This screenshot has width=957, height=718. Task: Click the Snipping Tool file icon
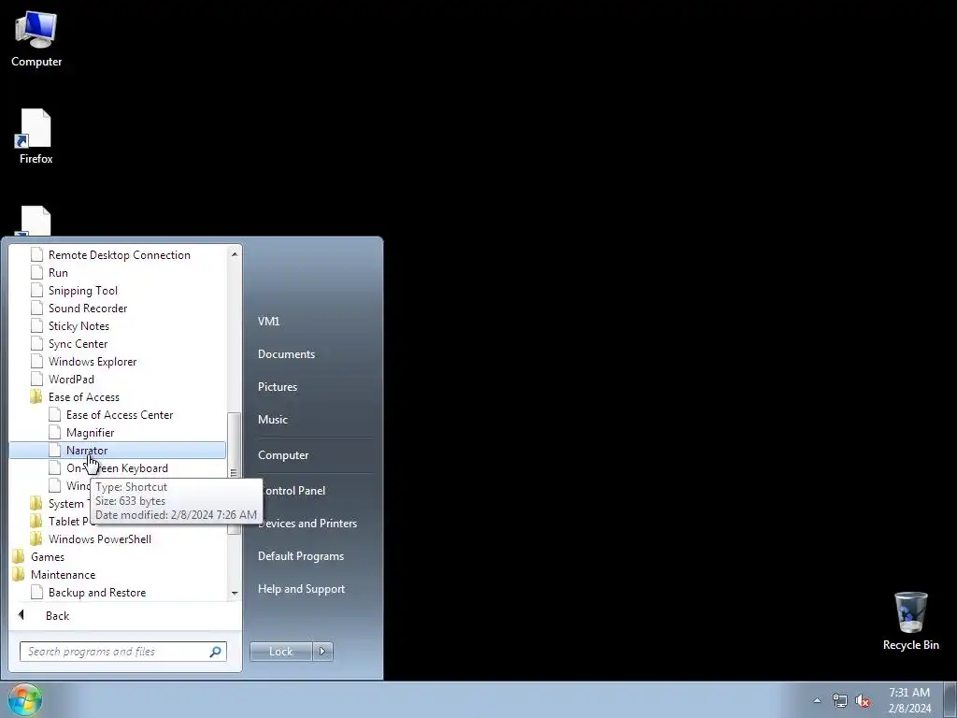[36, 290]
